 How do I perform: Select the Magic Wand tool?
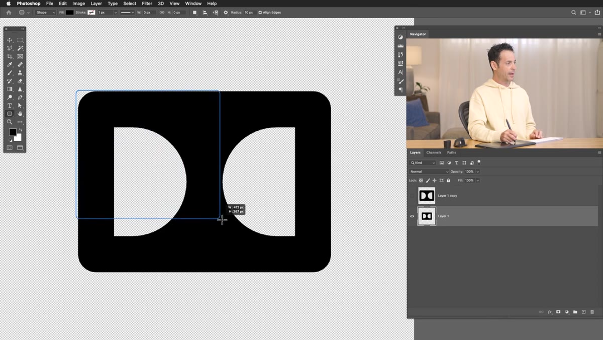coord(20,48)
